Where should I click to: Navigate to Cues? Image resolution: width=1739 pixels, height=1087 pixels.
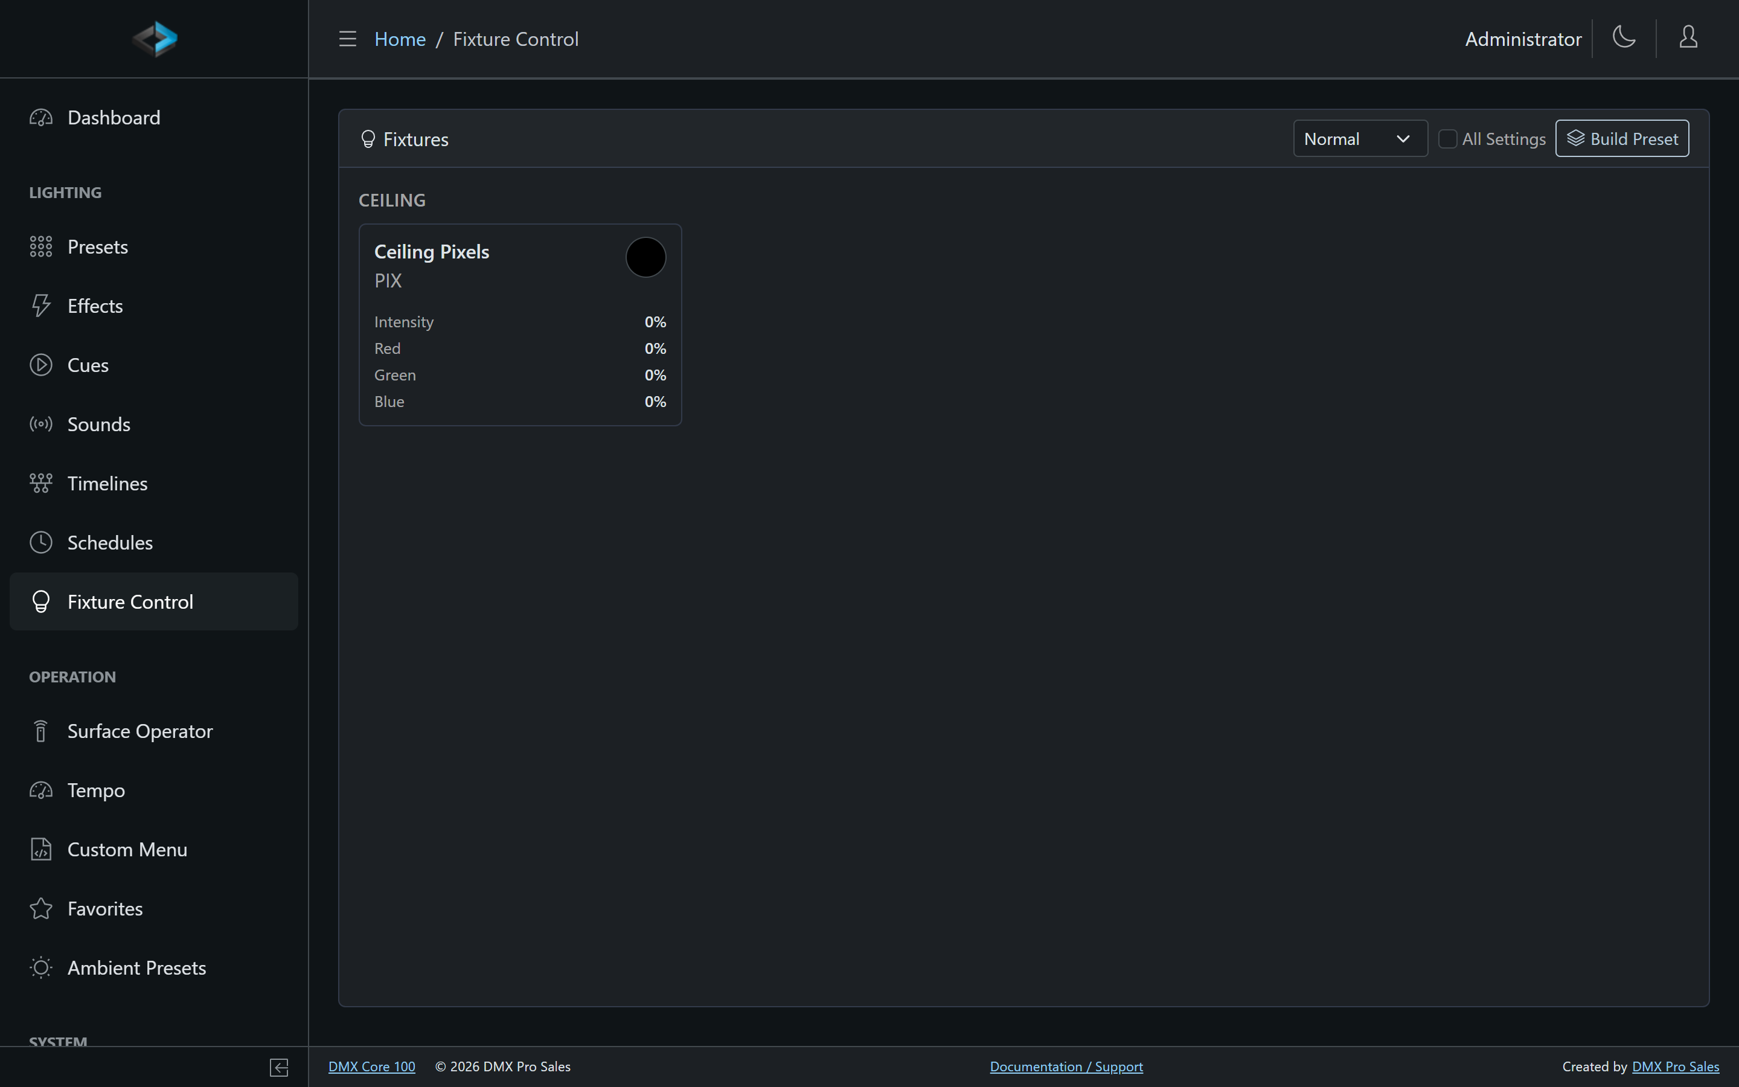[x=154, y=365]
